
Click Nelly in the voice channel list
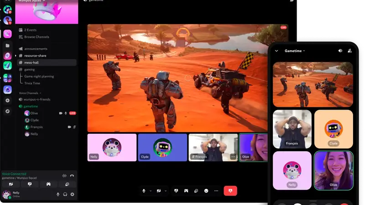click(31, 134)
